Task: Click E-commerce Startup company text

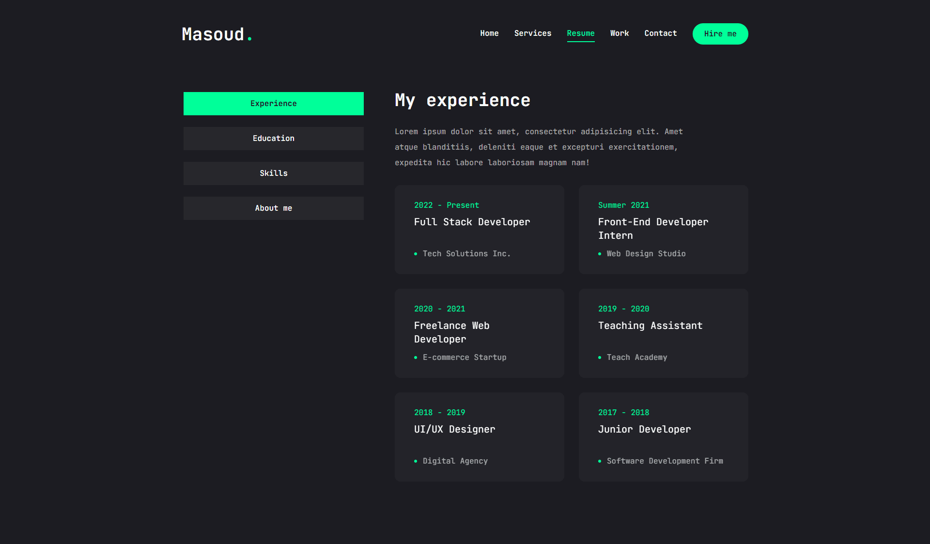Action: click(x=465, y=357)
